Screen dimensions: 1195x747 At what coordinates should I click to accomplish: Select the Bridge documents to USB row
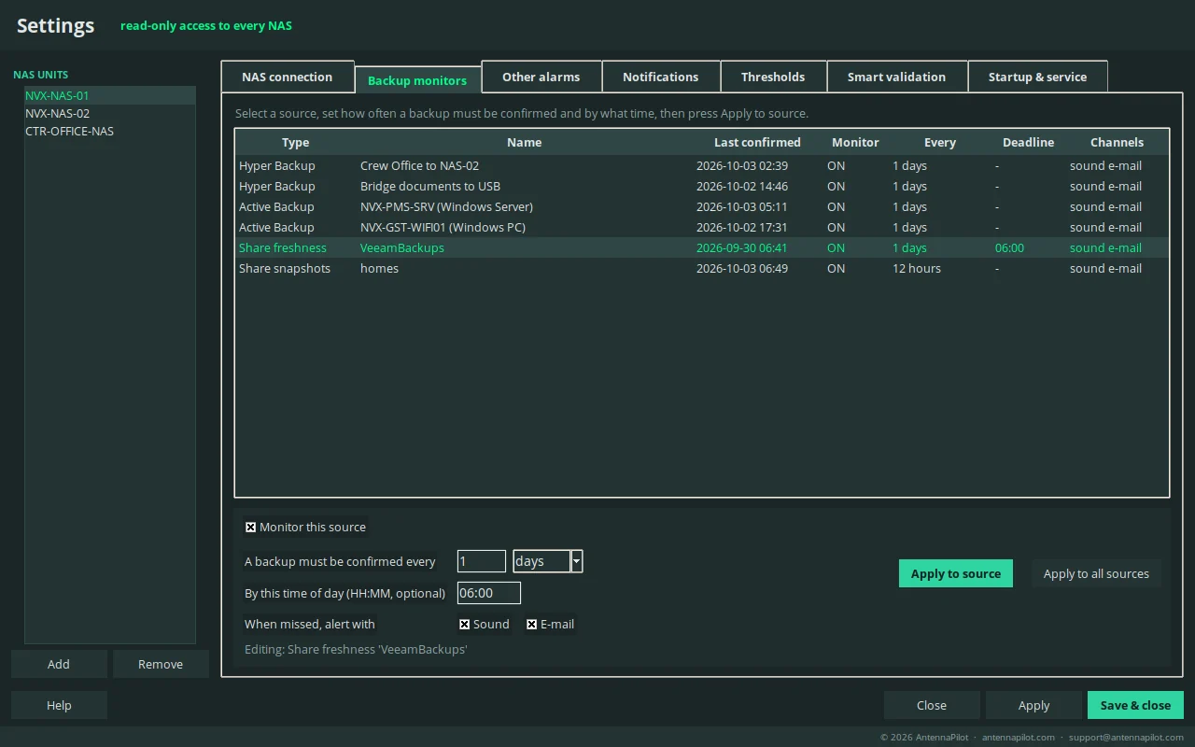click(x=702, y=186)
